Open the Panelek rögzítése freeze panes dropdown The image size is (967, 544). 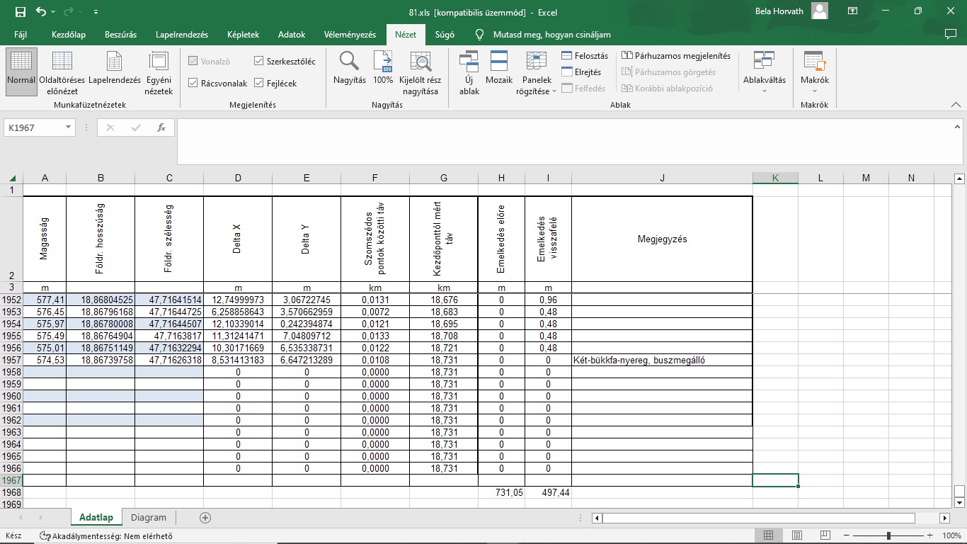tap(537, 73)
